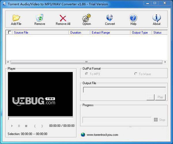Viewport: 173px width, 144px height.
Task: Click the file list scroll left arrow
Action: point(8,62)
